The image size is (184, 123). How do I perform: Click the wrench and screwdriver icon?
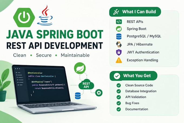(116, 12)
